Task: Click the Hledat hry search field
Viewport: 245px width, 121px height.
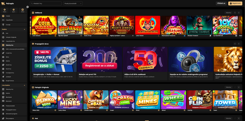Action: (46, 3)
